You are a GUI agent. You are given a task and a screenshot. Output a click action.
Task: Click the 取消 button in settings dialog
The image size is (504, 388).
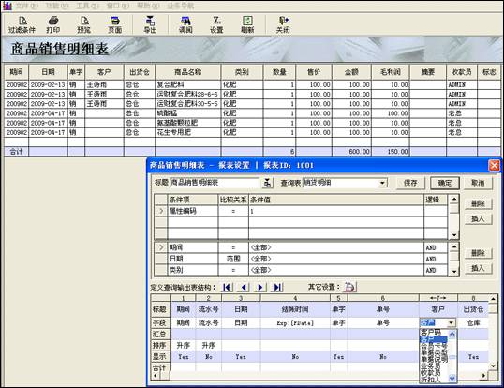[x=478, y=183]
